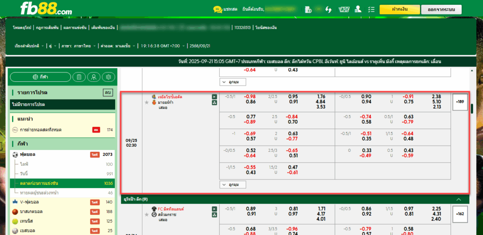Expand +189 more markets for เรอัล โซซิเอดัด

click(459, 102)
